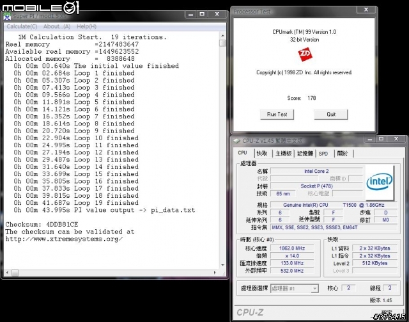Click the 'Score: 178' result text
This screenshot has width=409, height=322.
[x=302, y=99]
